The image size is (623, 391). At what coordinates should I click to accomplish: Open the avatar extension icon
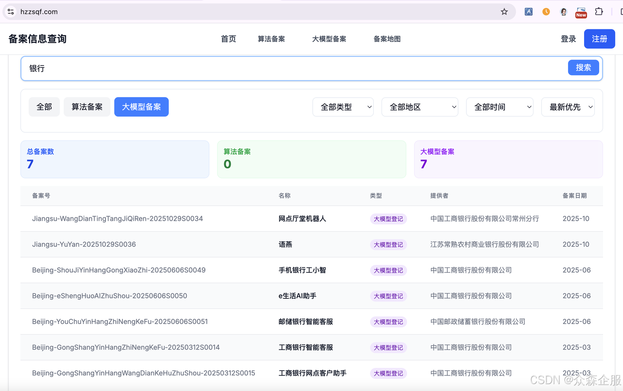(x=563, y=12)
